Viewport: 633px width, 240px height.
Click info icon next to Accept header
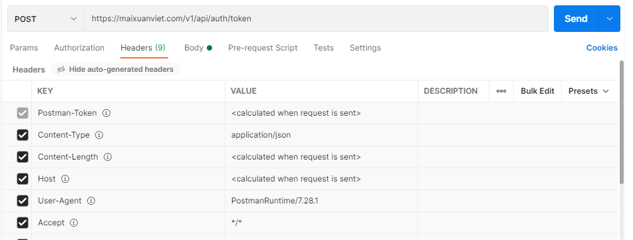[73, 223]
